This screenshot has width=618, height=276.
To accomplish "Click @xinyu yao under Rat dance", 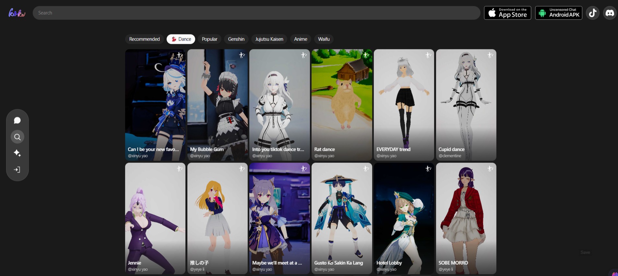I will tap(324, 156).
